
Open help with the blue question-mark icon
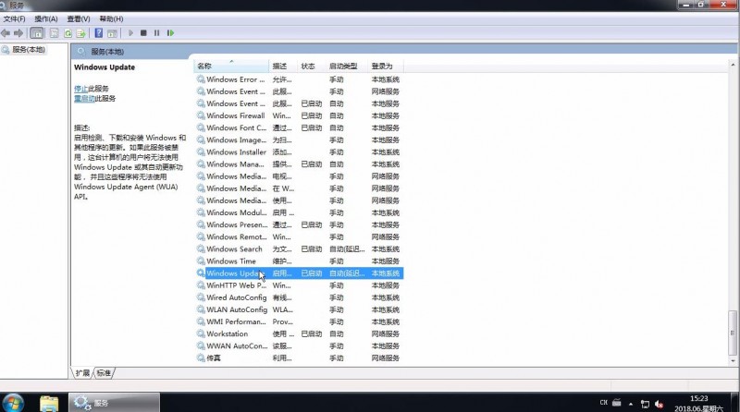[x=98, y=33]
